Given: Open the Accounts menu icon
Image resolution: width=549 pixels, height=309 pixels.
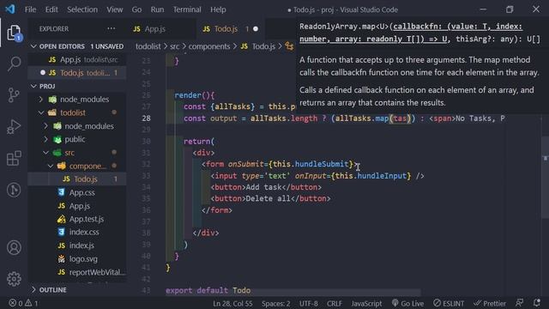Looking at the screenshot, I should (x=14, y=248).
